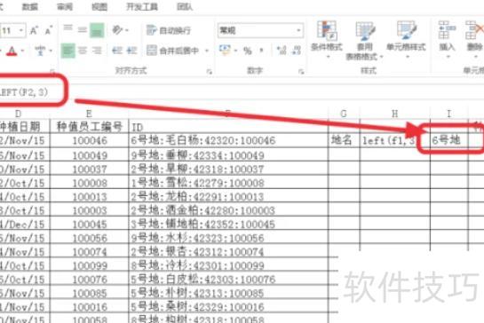The width and height of the screenshot is (484, 323).
Task: Select column I header
Action: pyautogui.click(x=448, y=114)
